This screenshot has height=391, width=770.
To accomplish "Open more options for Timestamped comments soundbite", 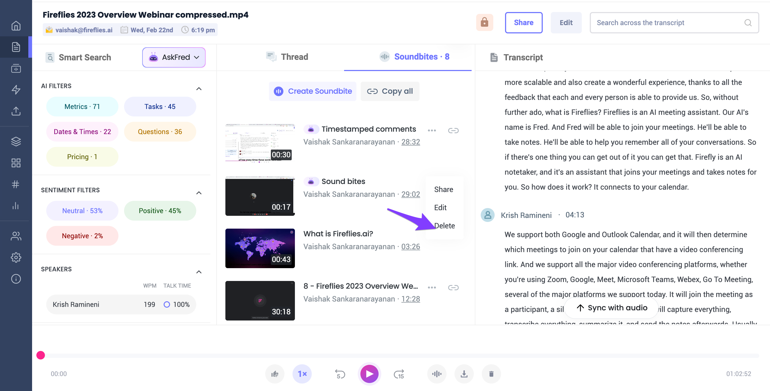I will point(432,131).
